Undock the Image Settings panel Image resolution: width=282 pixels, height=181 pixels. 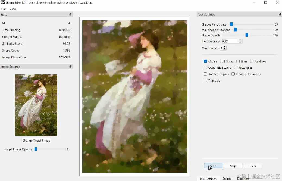pos(70,67)
